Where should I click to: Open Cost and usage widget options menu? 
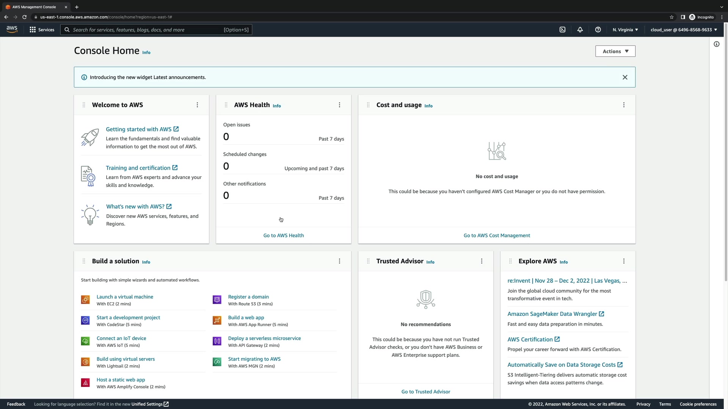click(624, 105)
